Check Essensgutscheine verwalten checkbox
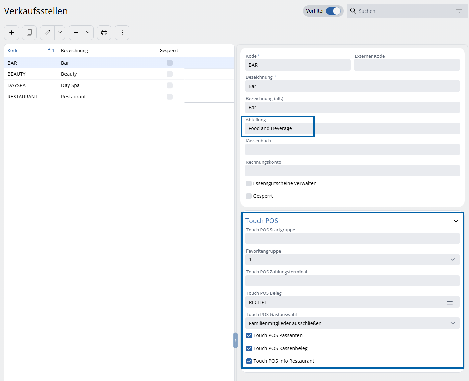The height and width of the screenshot is (381, 469). (249, 183)
